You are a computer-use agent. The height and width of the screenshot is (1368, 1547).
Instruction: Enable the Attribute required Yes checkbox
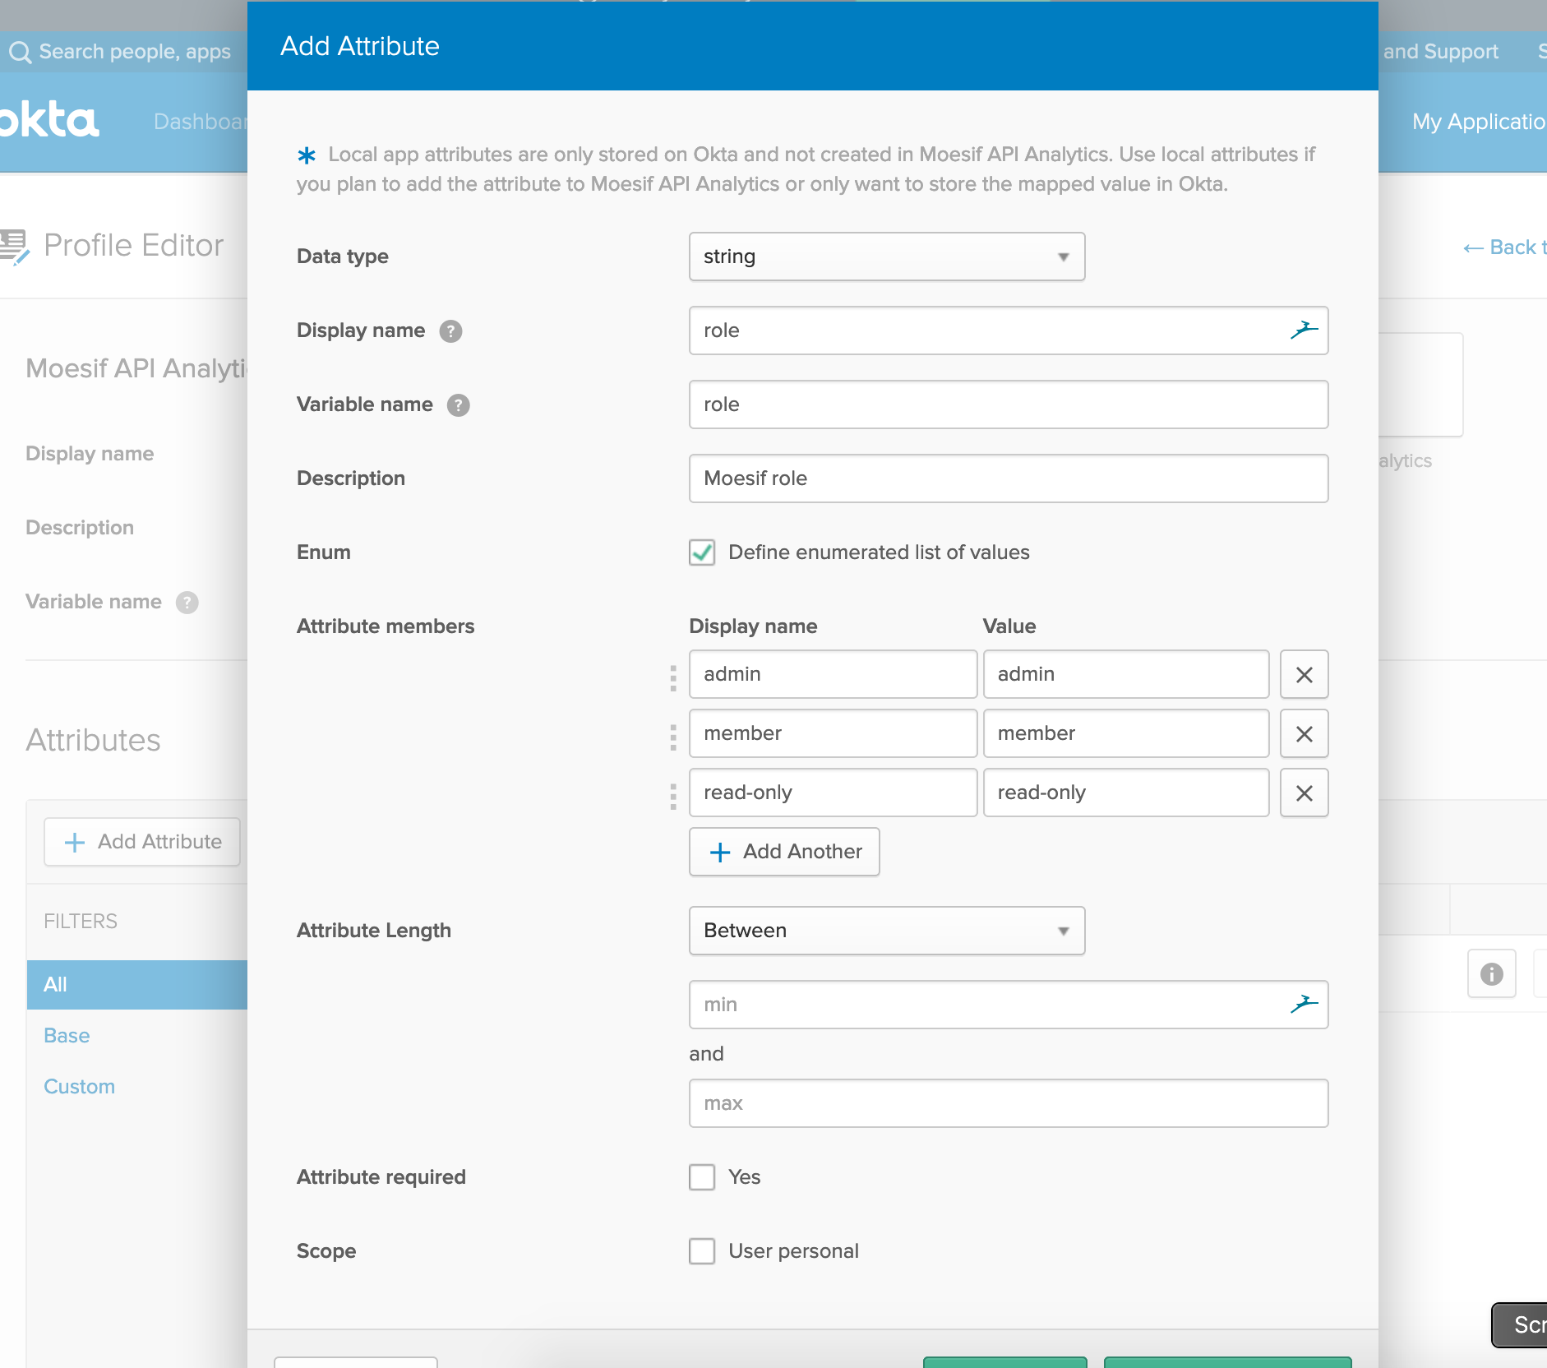tap(702, 1177)
